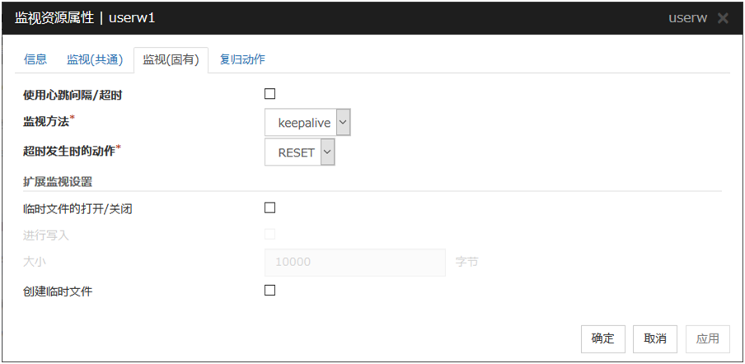Click the 取消 button
The image size is (745, 364).
point(655,338)
